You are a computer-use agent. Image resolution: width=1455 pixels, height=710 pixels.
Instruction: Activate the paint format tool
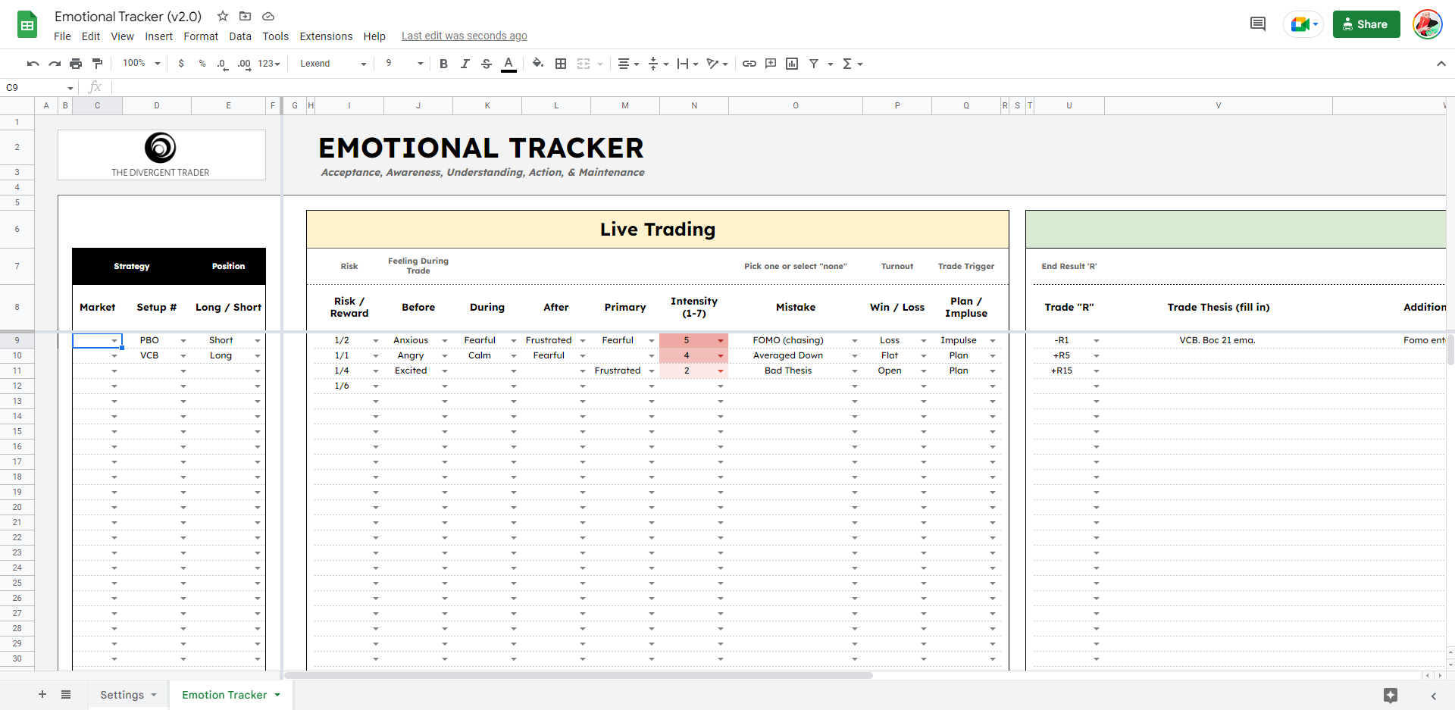[x=97, y=64]
